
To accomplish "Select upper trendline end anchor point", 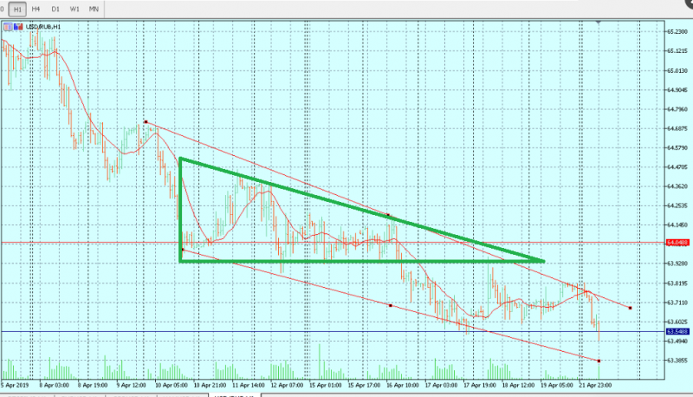I will pos(630,308).
